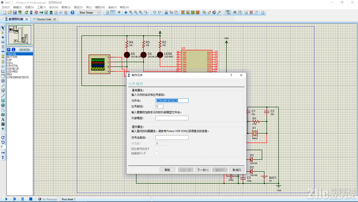Click the remove sheet red X icon
This screenshot has height=202, width=358.
(x=251, y=13)
